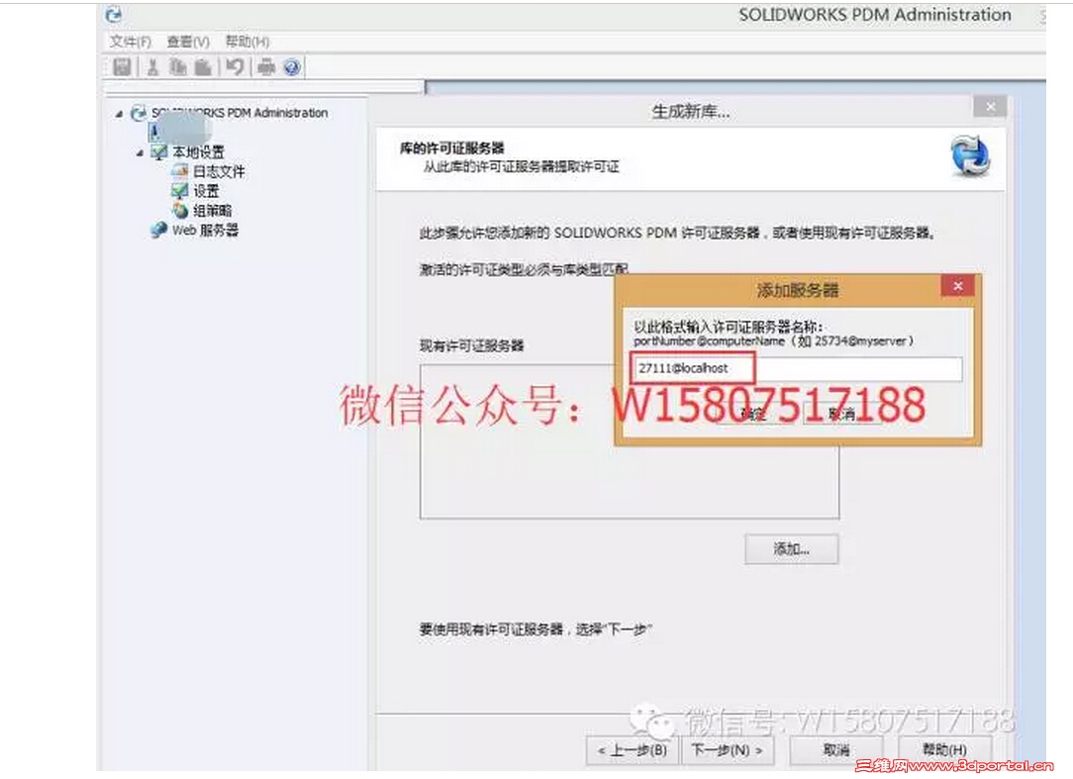Click the Undo toolbar icon
The width and height of the screenshot is (1073, 779).
[235, 67]
